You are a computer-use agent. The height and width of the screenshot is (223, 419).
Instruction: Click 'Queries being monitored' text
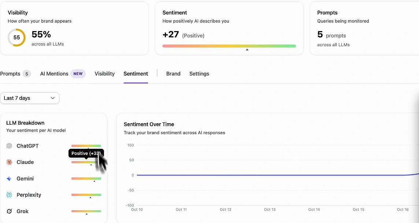[x=343, y=21]
